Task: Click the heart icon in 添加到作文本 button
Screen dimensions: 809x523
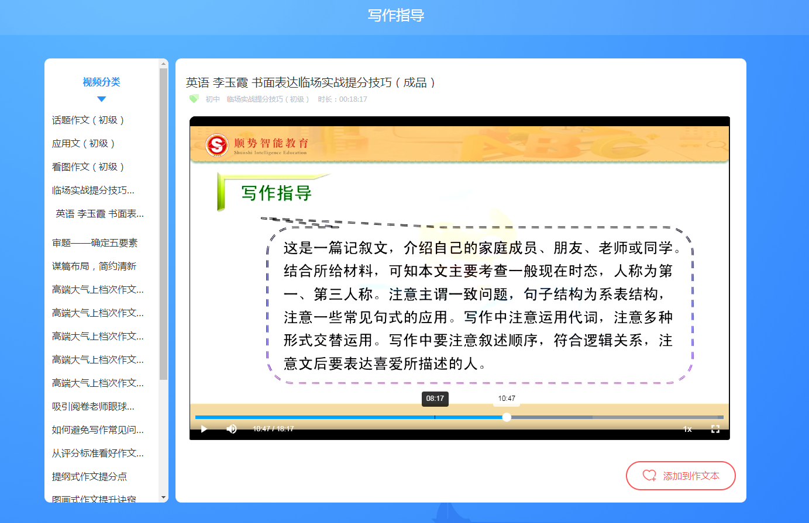Action: point(649,476)
